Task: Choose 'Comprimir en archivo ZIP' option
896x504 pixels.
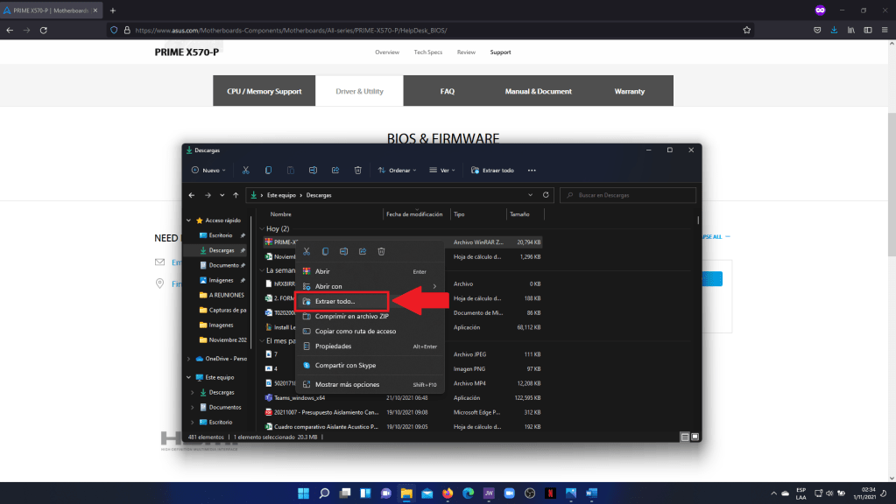Action: coord(351,317)
